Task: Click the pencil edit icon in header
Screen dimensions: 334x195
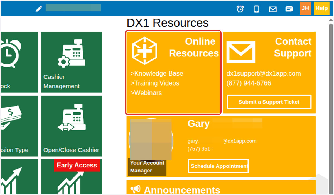Action: [39, 9]
